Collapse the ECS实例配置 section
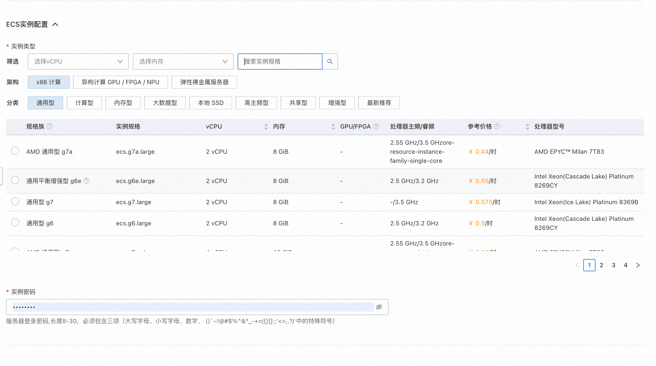656x366 pixels. 55,24
